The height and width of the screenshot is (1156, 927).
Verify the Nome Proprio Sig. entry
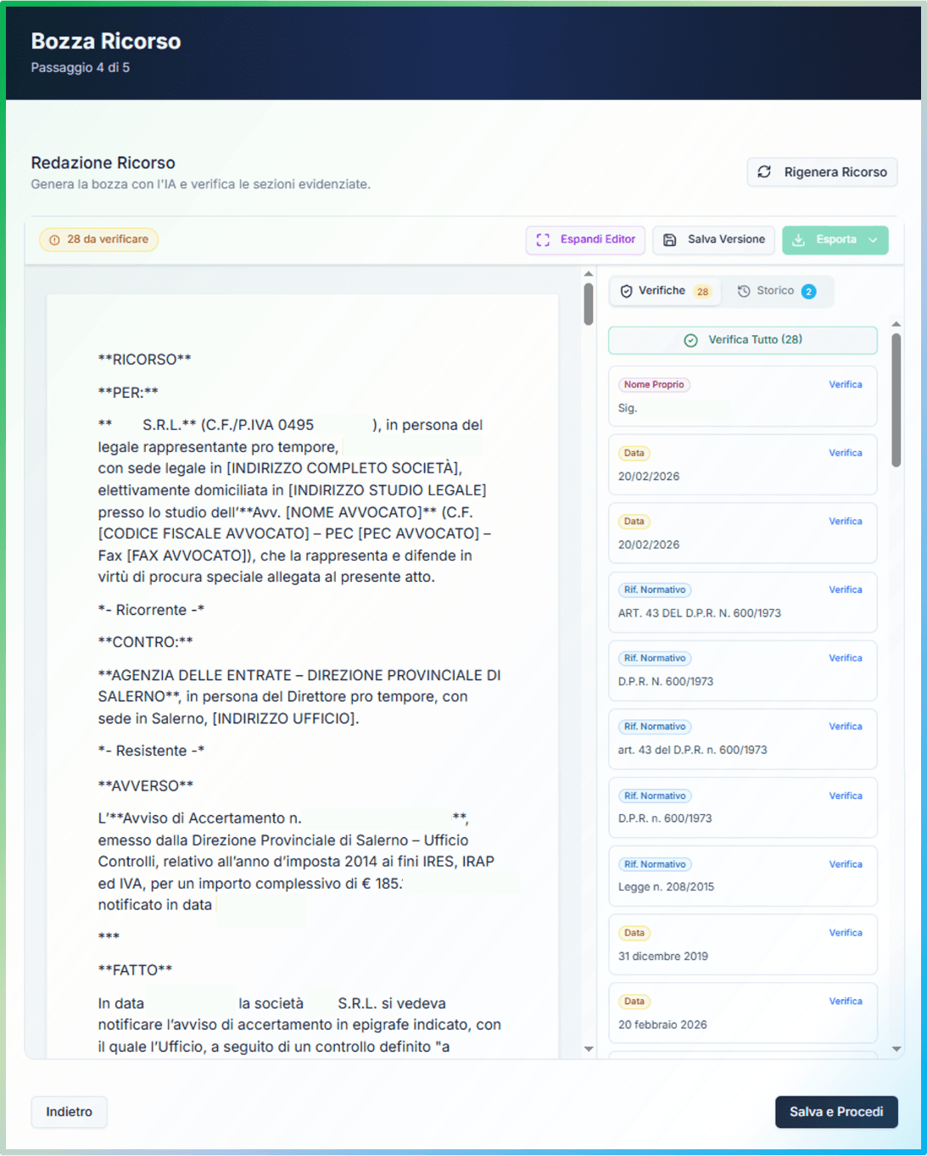tap(845, 384)
